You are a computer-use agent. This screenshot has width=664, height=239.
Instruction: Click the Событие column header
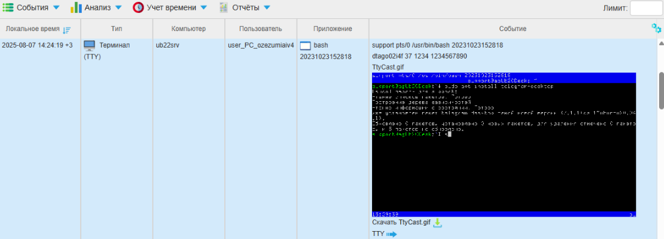[513, 29]
